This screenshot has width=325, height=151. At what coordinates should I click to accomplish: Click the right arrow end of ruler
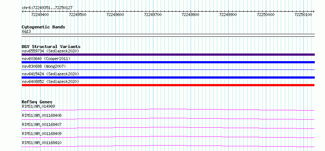tap(314, 11)
